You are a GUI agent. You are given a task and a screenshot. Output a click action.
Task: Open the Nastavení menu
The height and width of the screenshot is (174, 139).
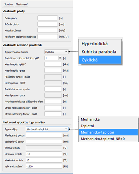pos(22,4)
